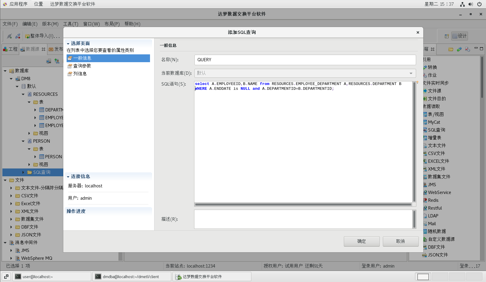Click the 描述 description text box

pyautogui.click(x=303, y=219)
